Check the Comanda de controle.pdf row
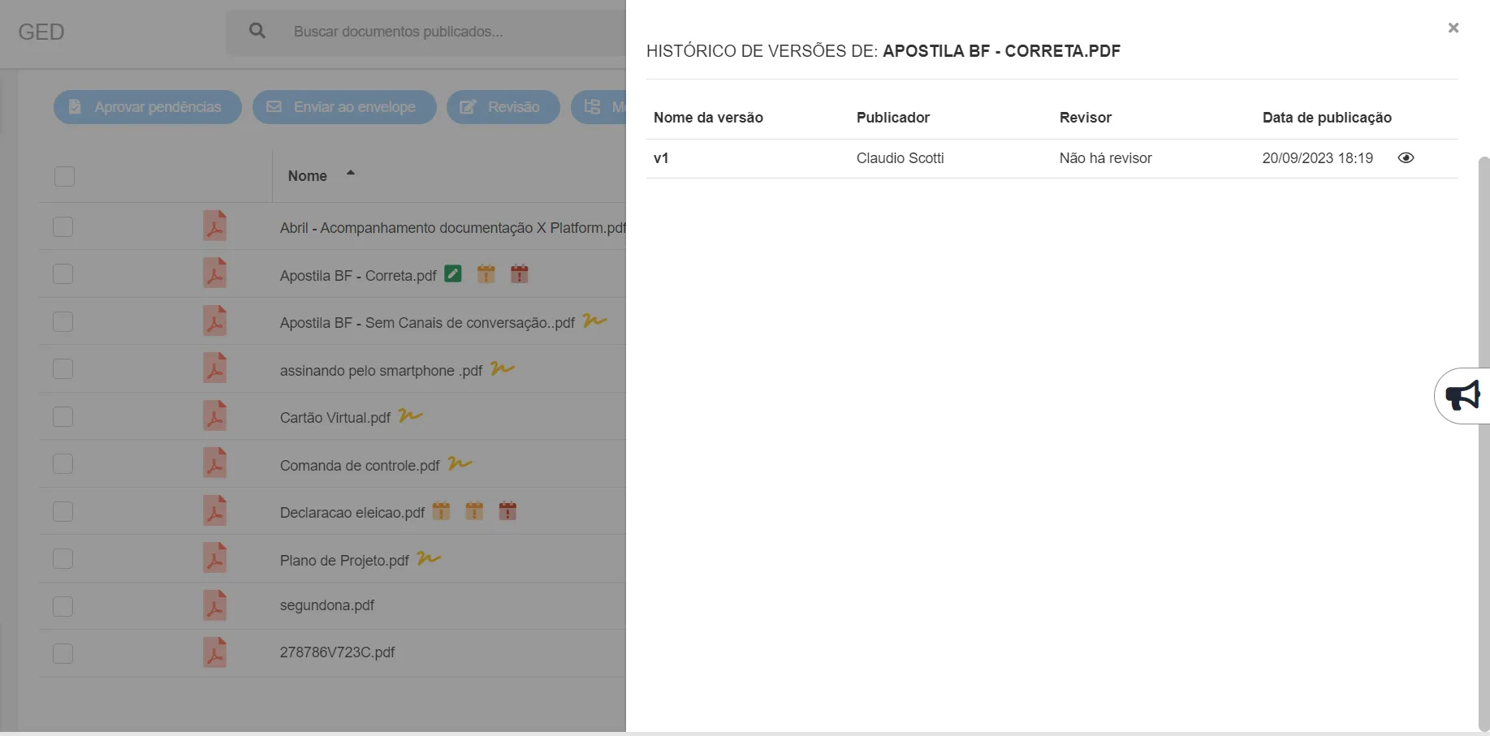Screen dimensions: 1490x736 pyautogui.click(x=63, y=464)
